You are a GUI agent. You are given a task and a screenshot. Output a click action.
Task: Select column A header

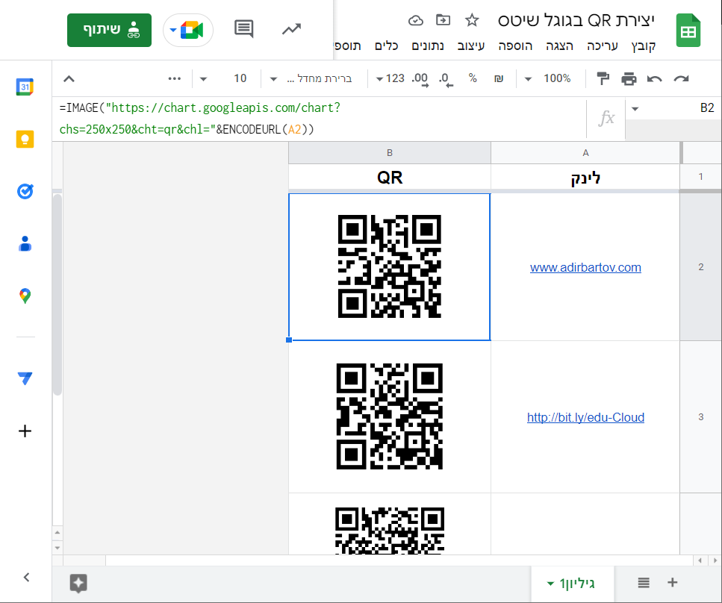tap(585, 153)
